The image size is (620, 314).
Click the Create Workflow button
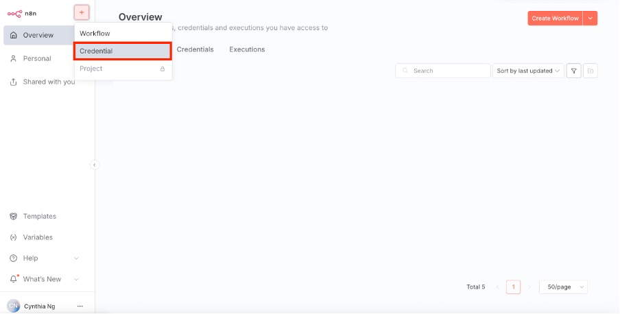[554, 19]
